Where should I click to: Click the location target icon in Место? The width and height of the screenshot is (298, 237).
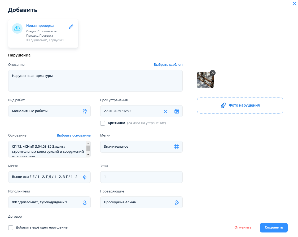pyautogui.click(x=85, y=177)
